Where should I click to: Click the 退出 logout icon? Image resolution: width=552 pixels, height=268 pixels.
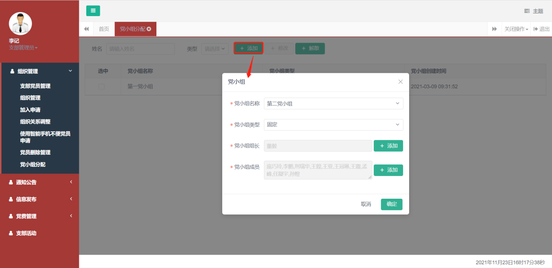(x=536, y=29)
